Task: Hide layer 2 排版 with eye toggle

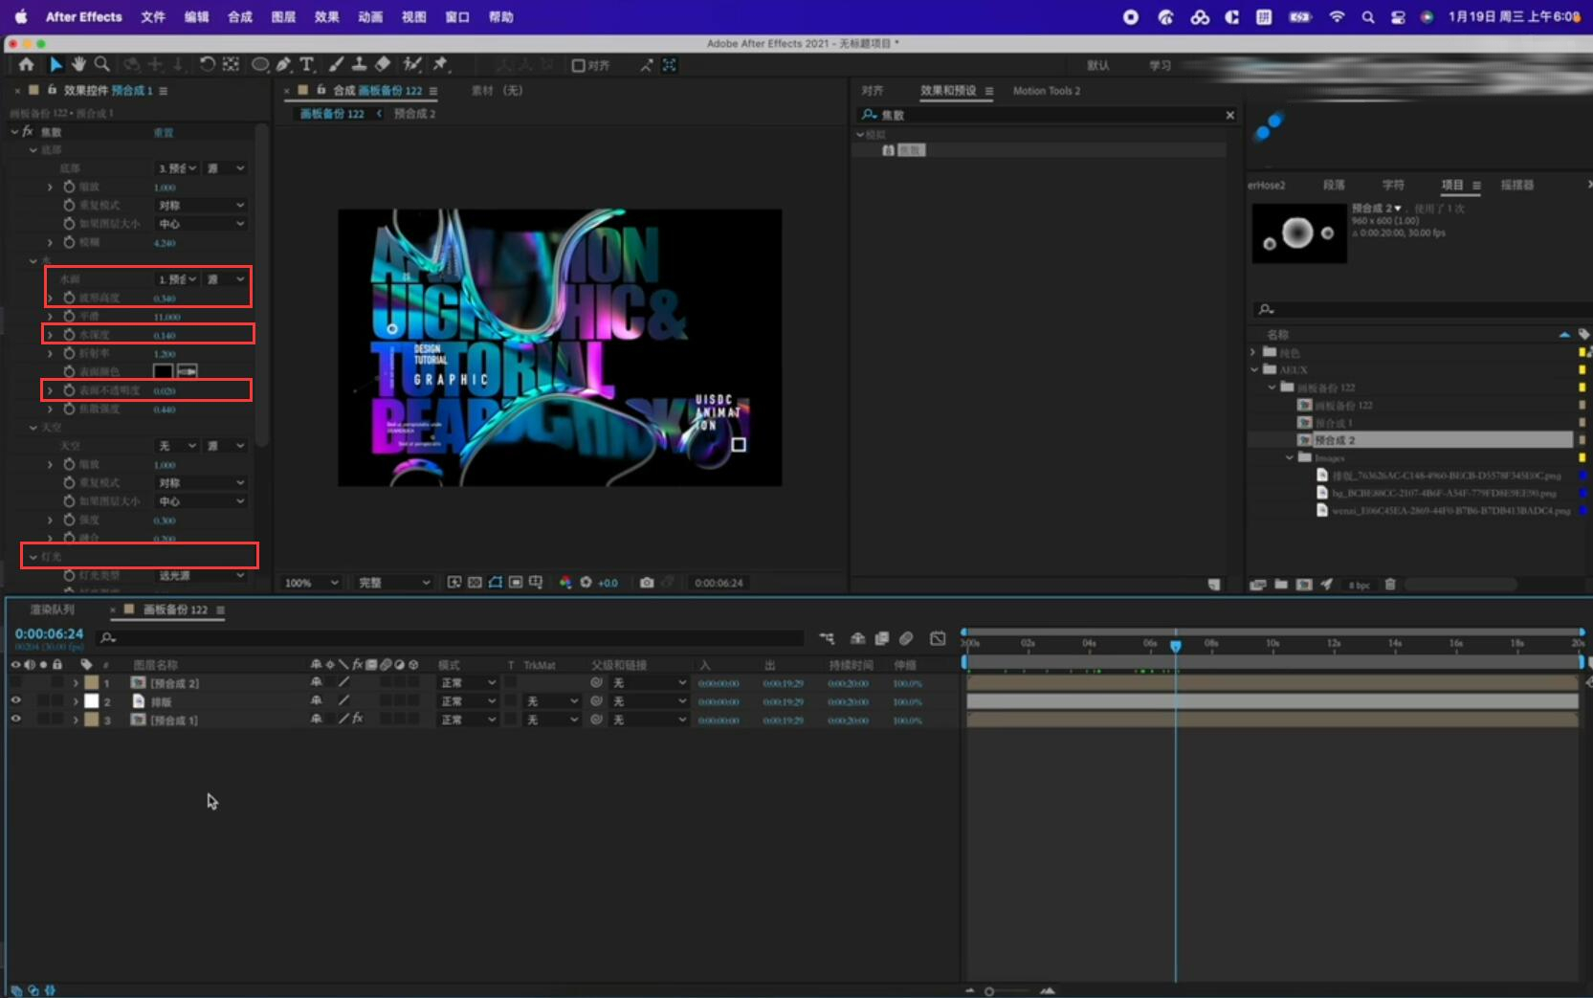Action: [x=15, y=700]
